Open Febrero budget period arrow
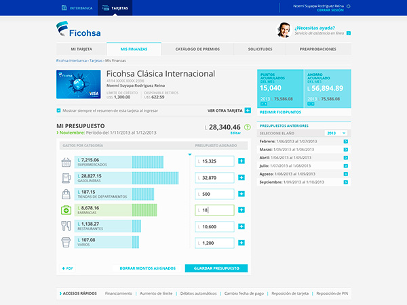The height and width of the screenshot is (305, 407). [x=346, y=142]
